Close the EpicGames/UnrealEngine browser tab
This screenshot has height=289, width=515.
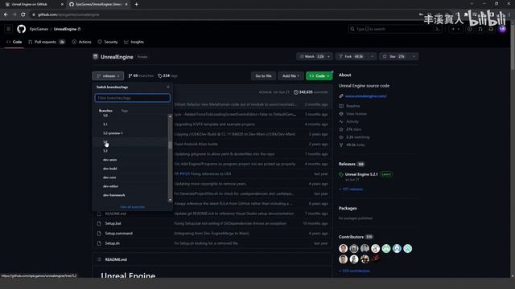(126, 4)
